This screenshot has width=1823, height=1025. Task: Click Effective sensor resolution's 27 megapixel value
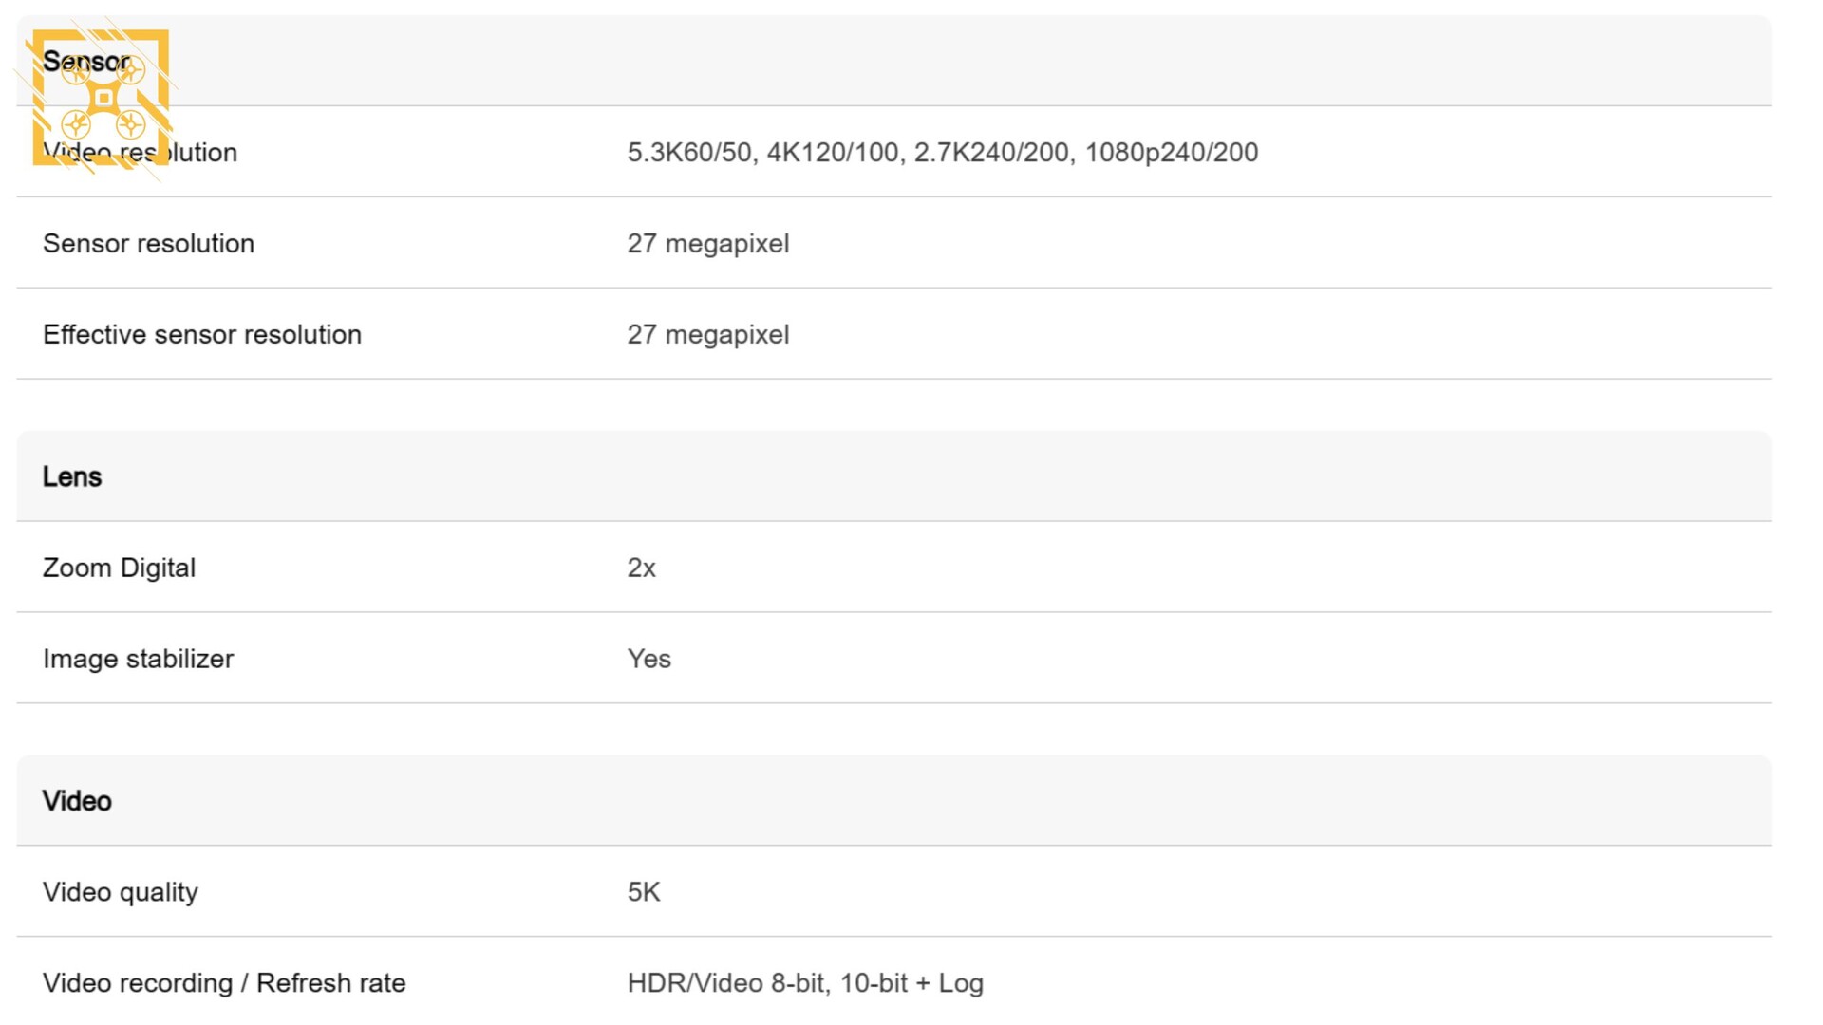tap(707, 335)
